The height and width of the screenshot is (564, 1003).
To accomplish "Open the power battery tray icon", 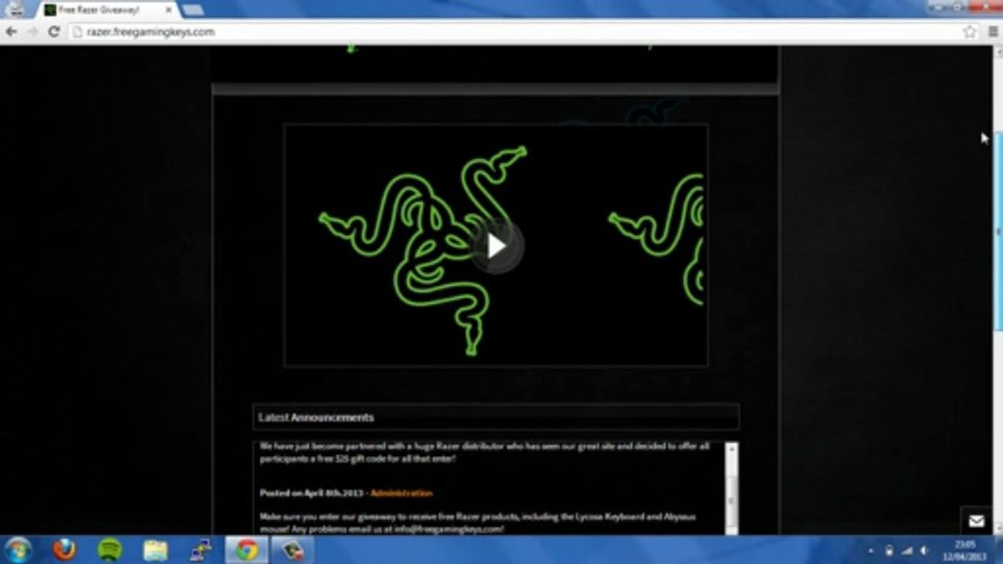I will 889,551.
